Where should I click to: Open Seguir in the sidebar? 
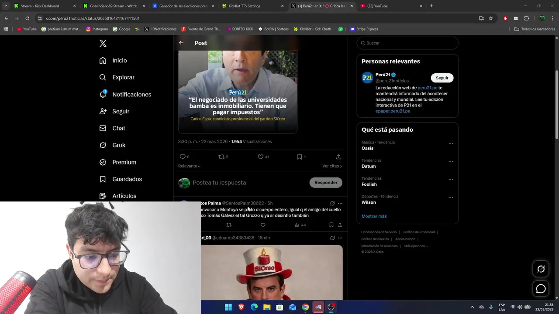tap(114, 111)
